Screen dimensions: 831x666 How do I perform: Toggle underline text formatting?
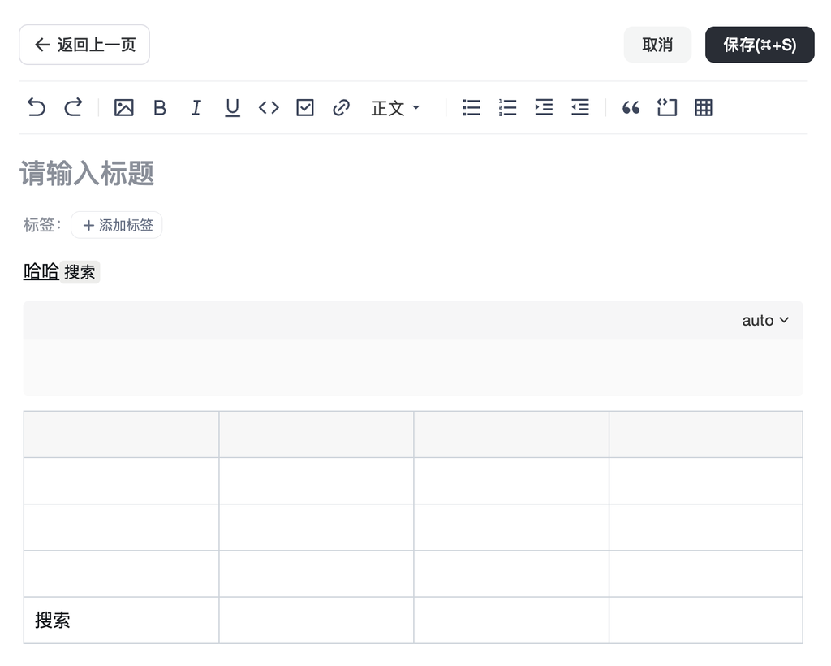232,107
